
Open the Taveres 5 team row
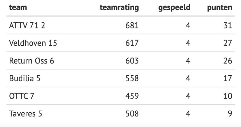point(120,114)
